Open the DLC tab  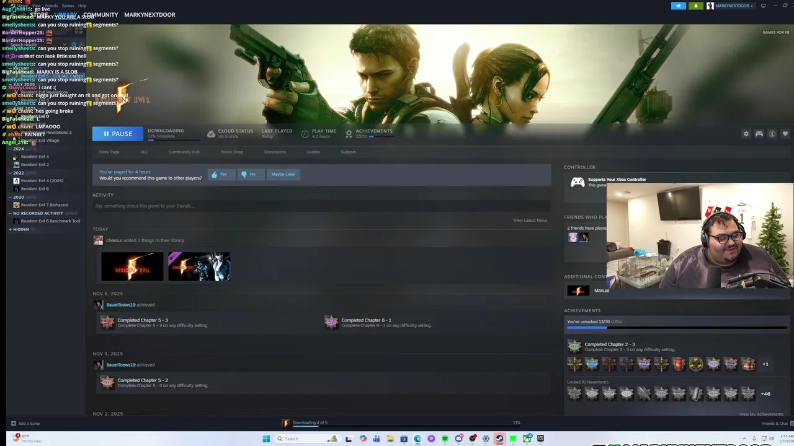(144, 152)
